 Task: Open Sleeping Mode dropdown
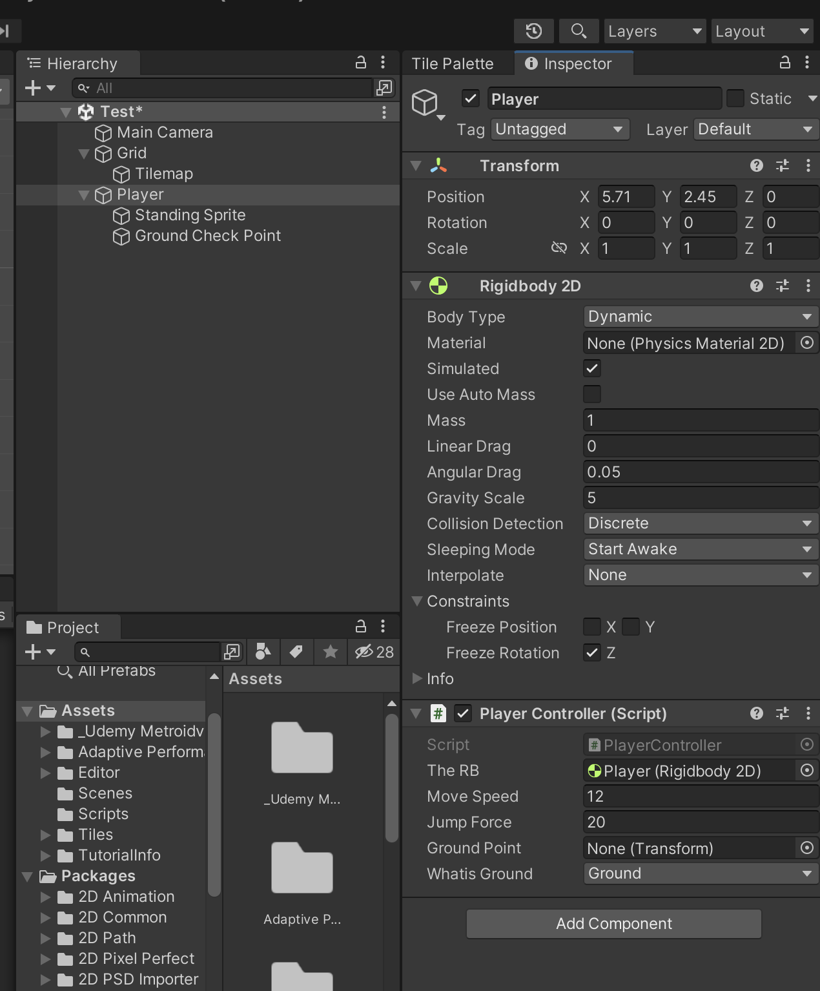pyautogui.click(x=701, y=549)
